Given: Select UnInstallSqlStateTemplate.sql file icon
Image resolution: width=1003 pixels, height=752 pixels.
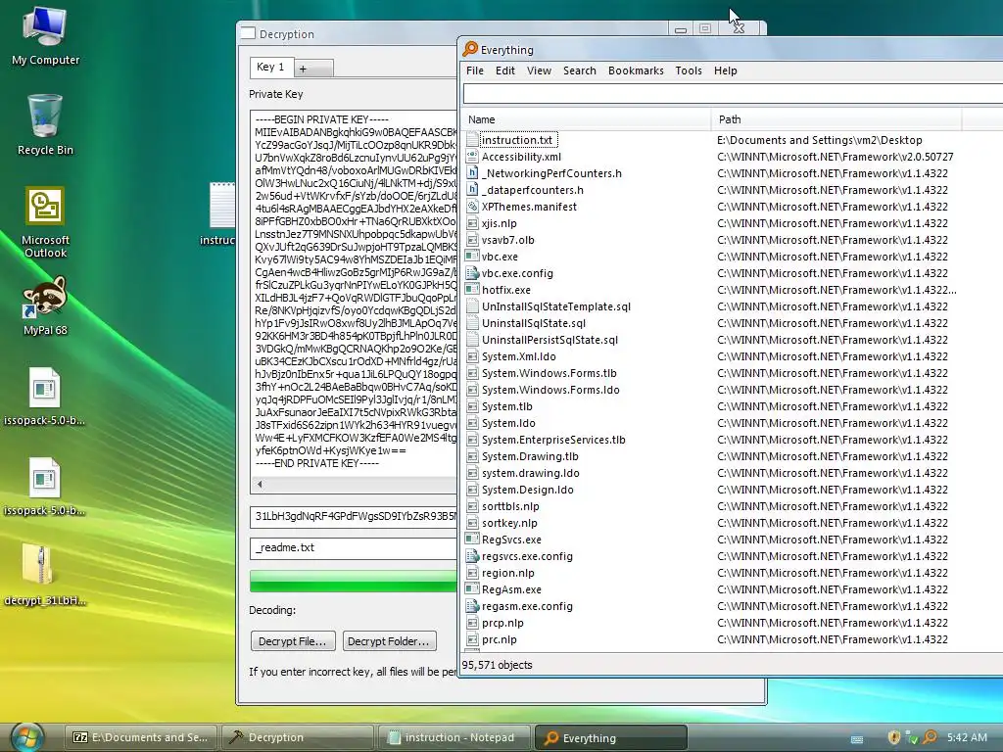Looking at the screenshot, I should click(472, 306).
